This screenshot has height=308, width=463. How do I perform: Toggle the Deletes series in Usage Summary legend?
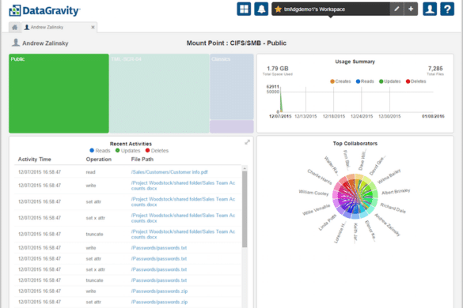pyautogui.click(x=416, y=81)
